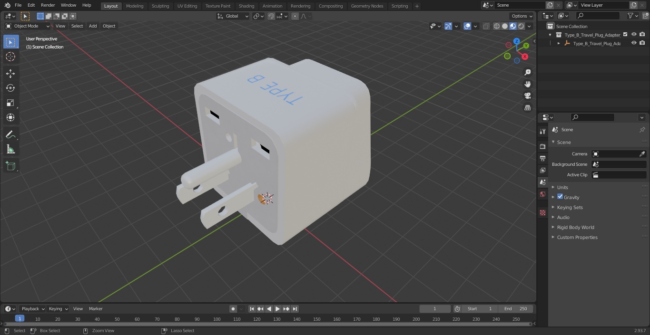Open the View Layer properties tab
The image size is (650, 335).
coord(542,170)
